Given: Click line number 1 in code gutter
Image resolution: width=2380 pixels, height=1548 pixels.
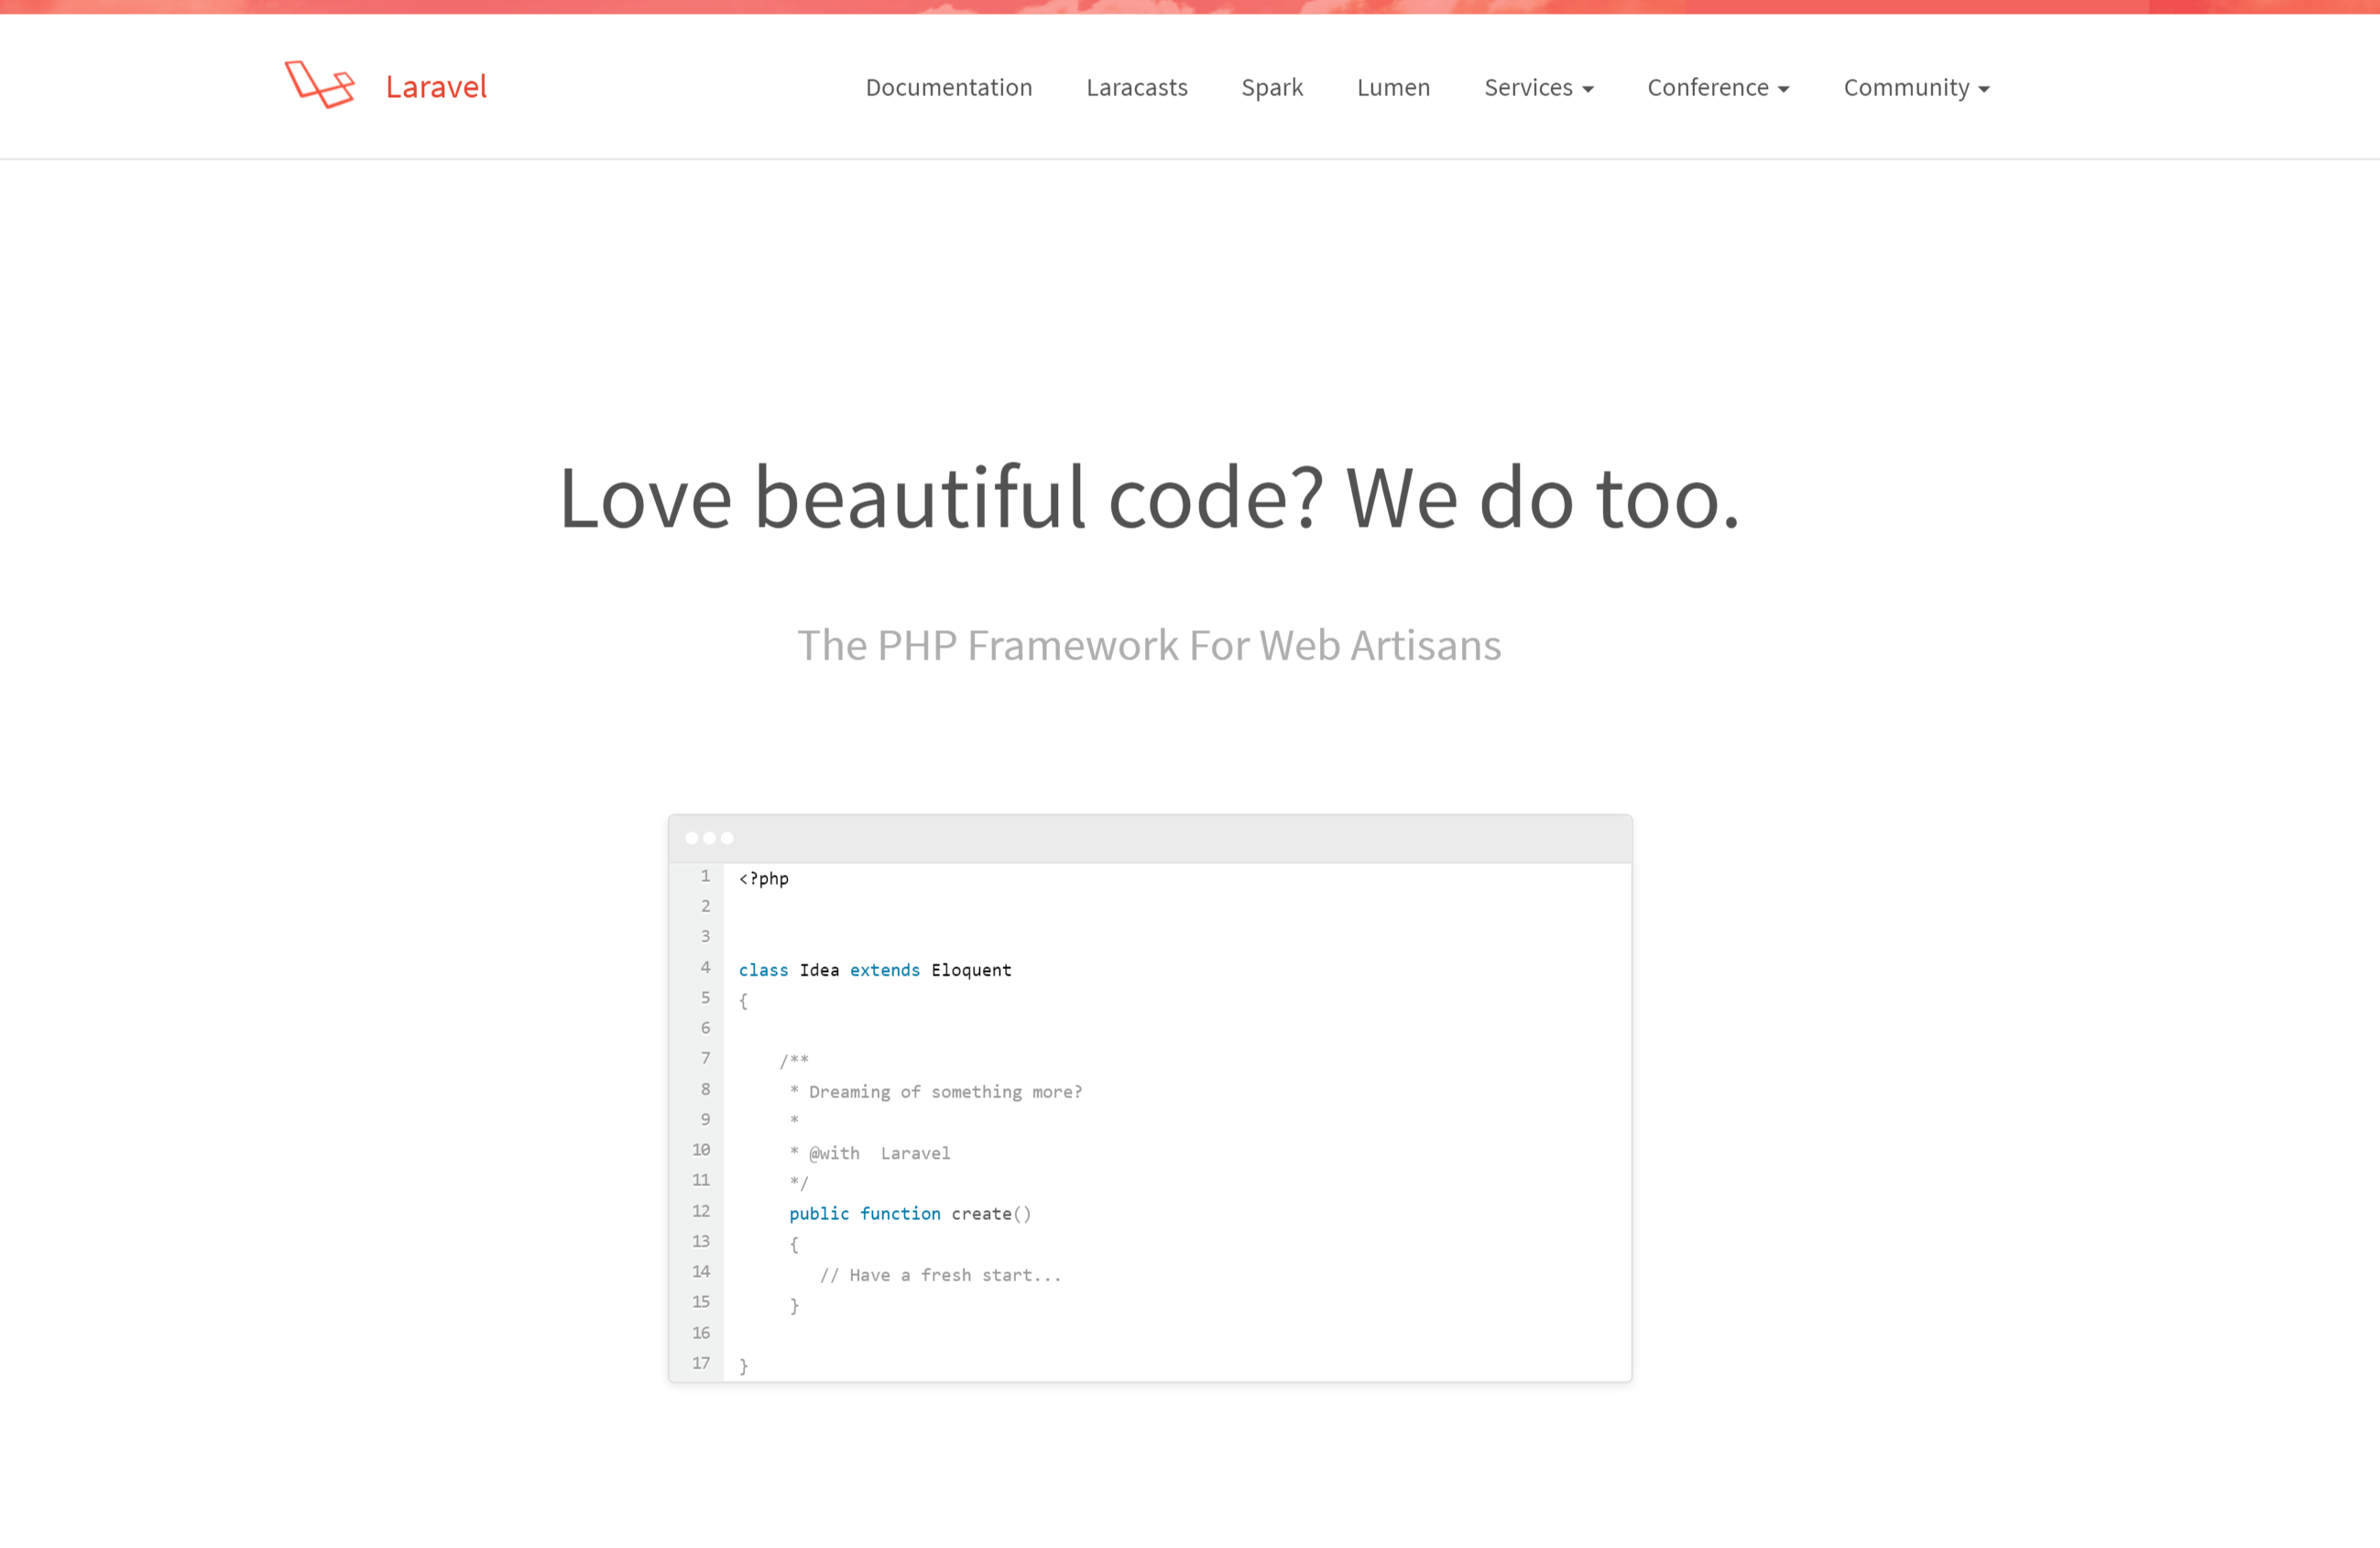Looking at the screenshot, I should tap(705, 876).
